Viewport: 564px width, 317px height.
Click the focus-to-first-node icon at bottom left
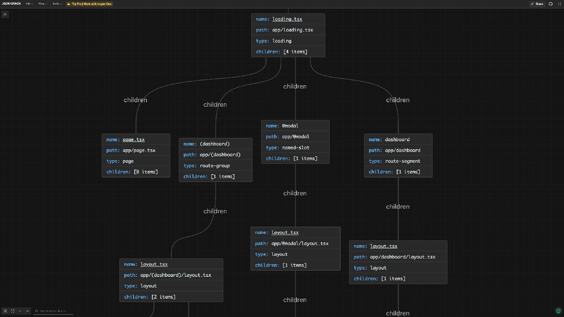click(5, 311)
